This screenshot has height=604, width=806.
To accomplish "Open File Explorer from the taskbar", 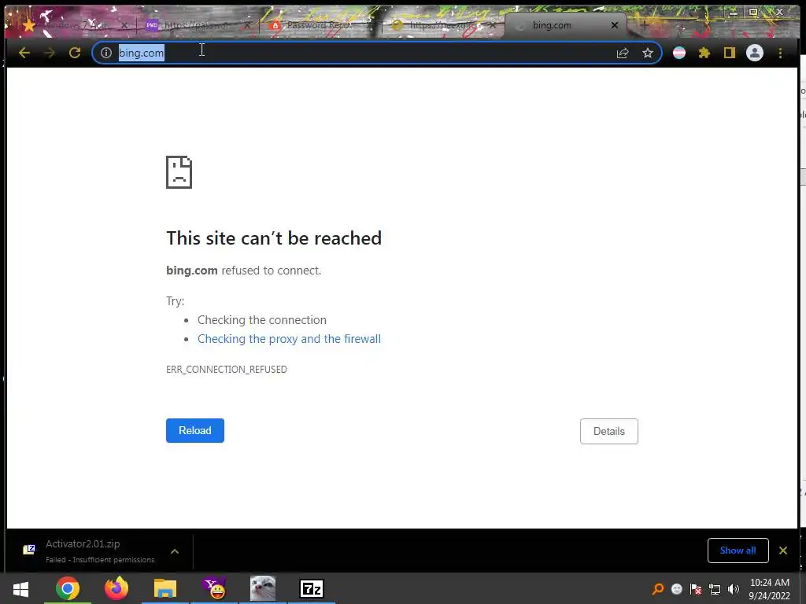I will 165,588.
